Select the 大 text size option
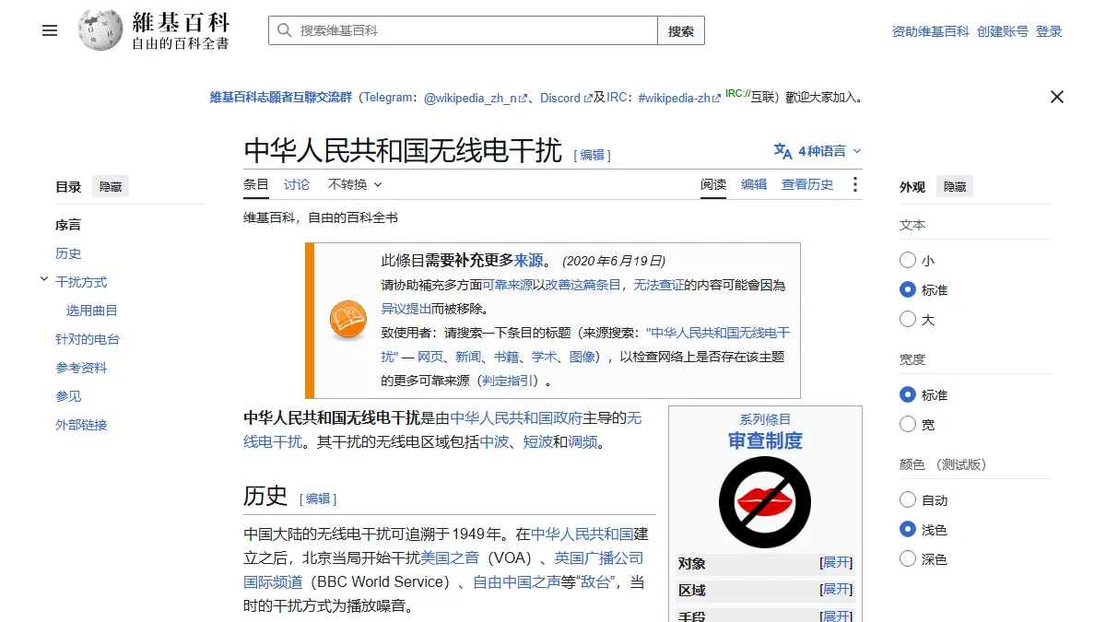The height and width of the screenshot is (622, 1106). click(x=908, y=320)
